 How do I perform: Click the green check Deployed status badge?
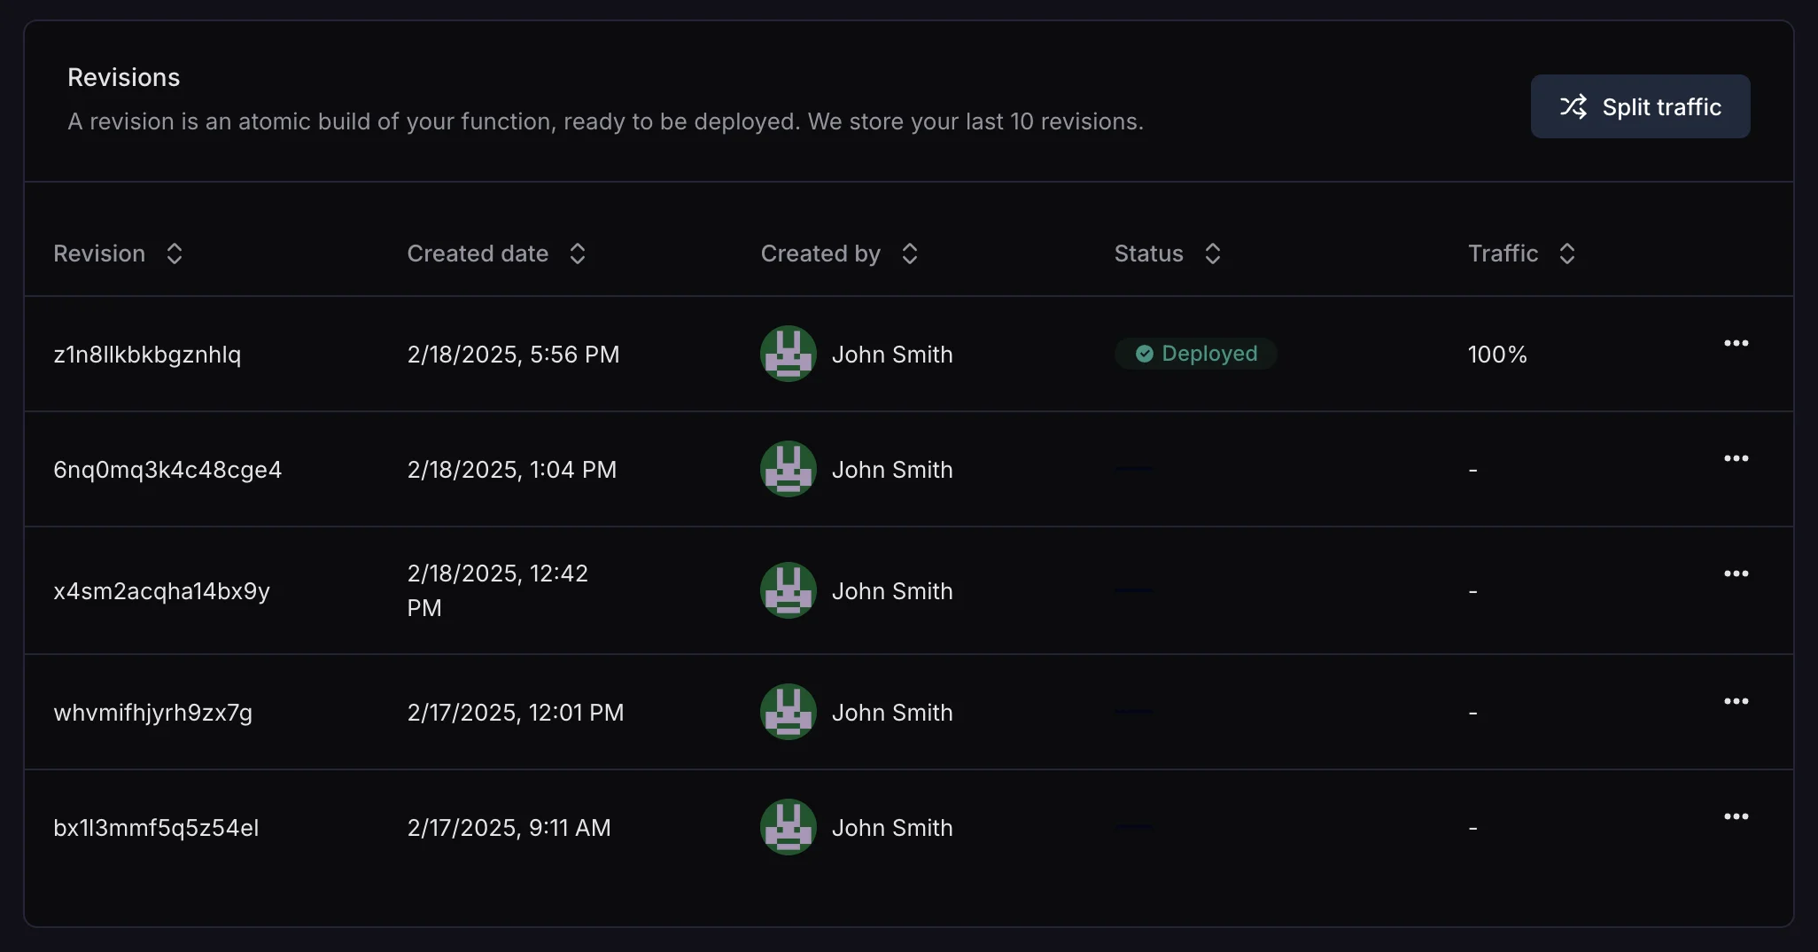(x=1195, y=354)
